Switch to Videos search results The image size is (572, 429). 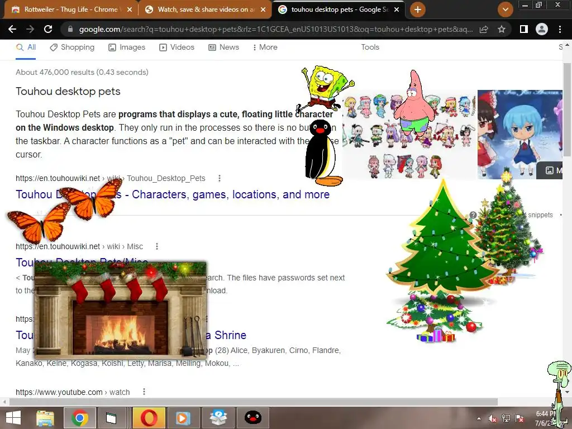(177, 47)
